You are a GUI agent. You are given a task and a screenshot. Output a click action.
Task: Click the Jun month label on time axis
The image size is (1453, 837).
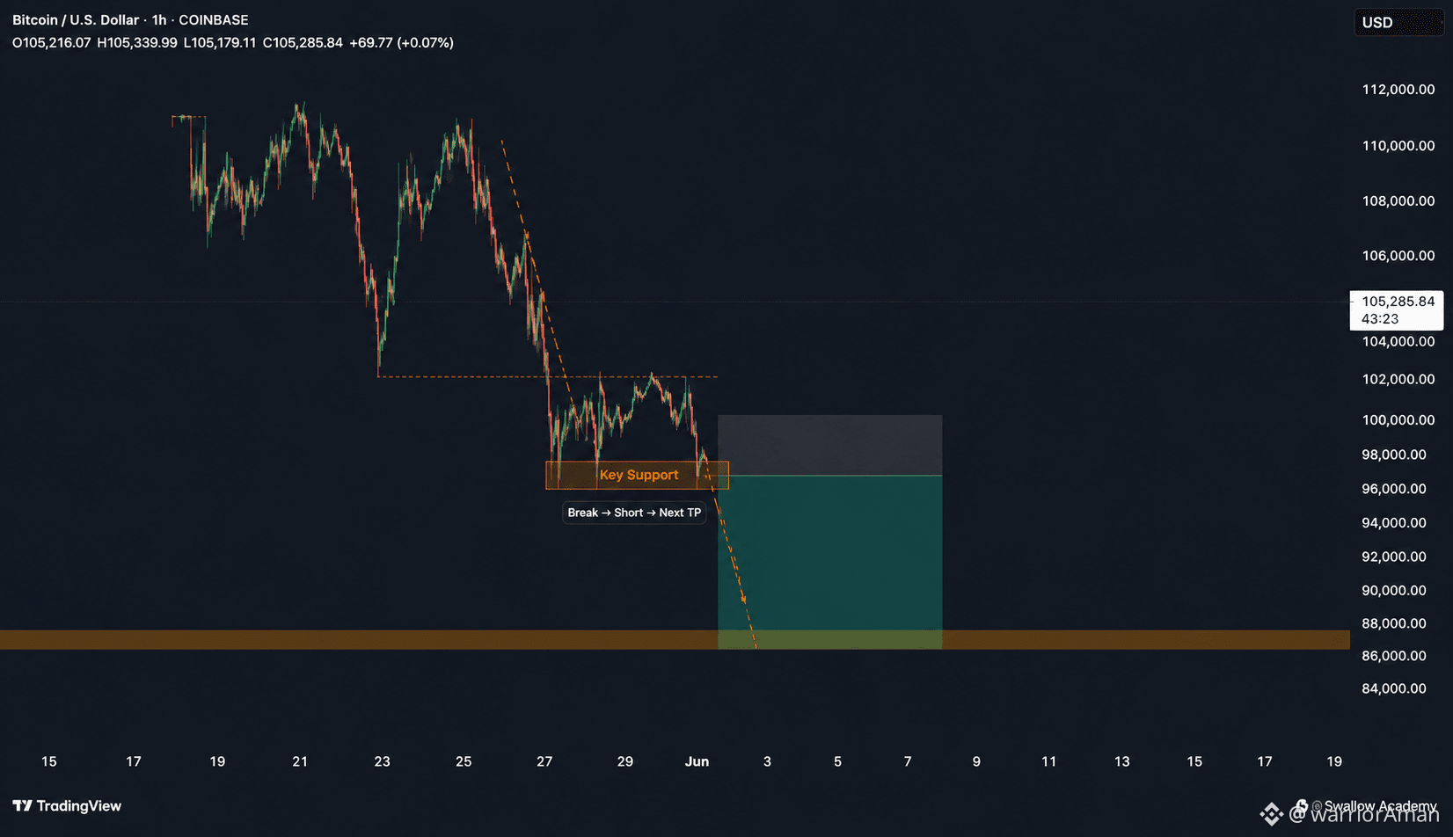click(697, 761)
